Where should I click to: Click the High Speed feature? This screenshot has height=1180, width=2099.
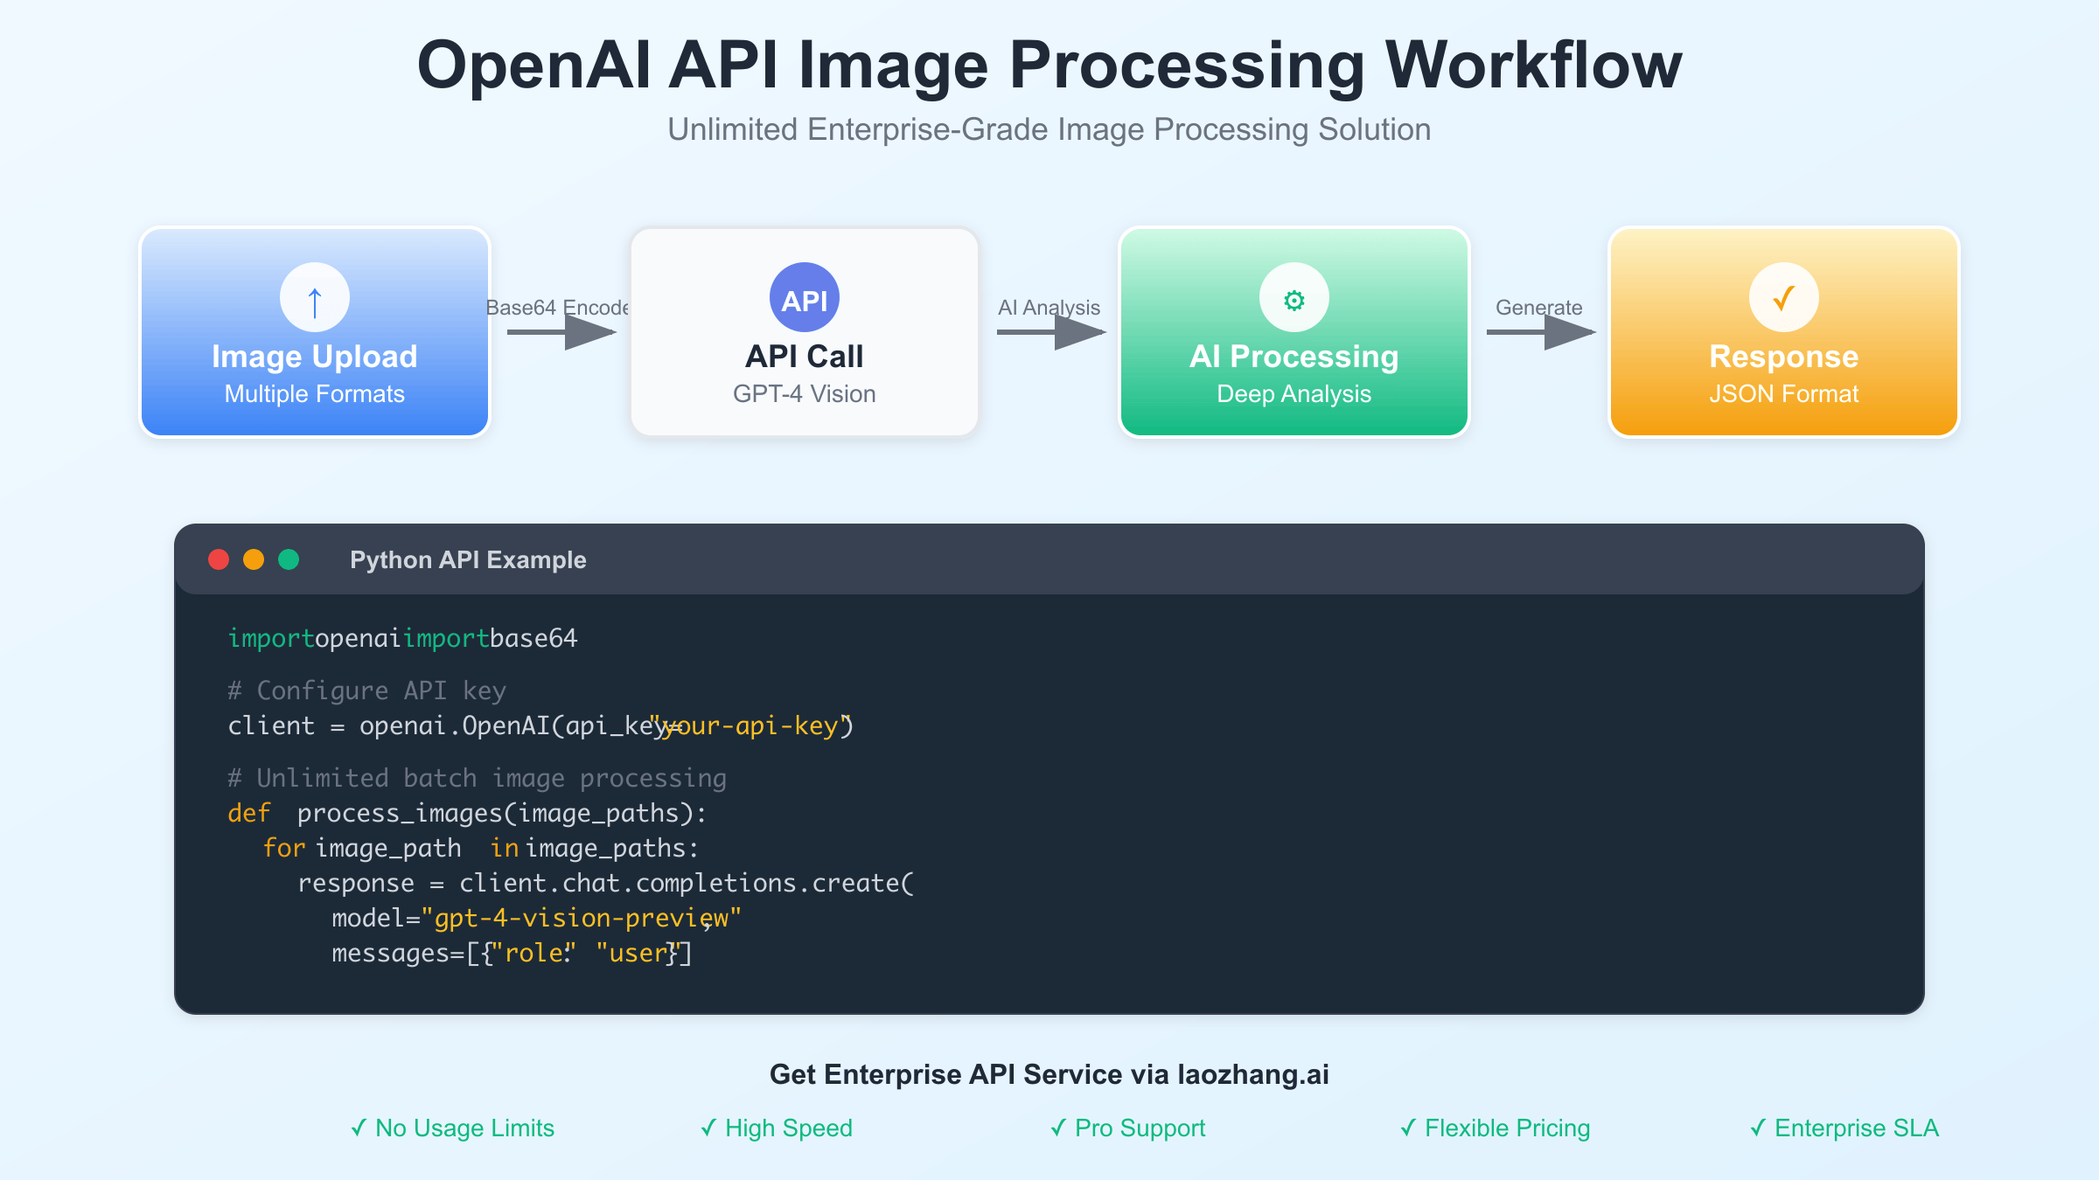777,1128
